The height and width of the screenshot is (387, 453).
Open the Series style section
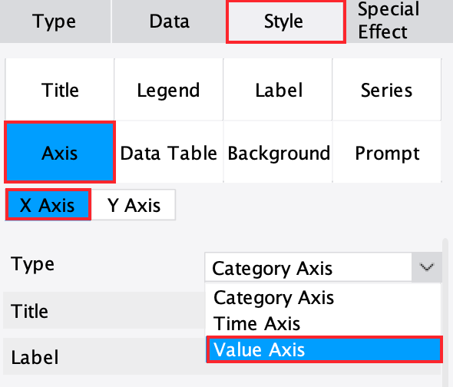pos(387,90)
